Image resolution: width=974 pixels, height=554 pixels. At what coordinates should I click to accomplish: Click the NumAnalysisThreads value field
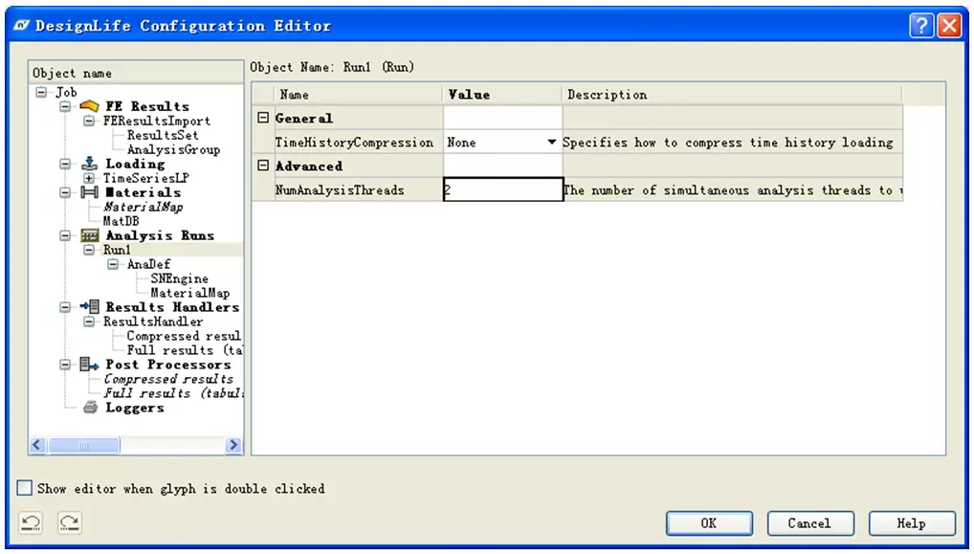502,190
